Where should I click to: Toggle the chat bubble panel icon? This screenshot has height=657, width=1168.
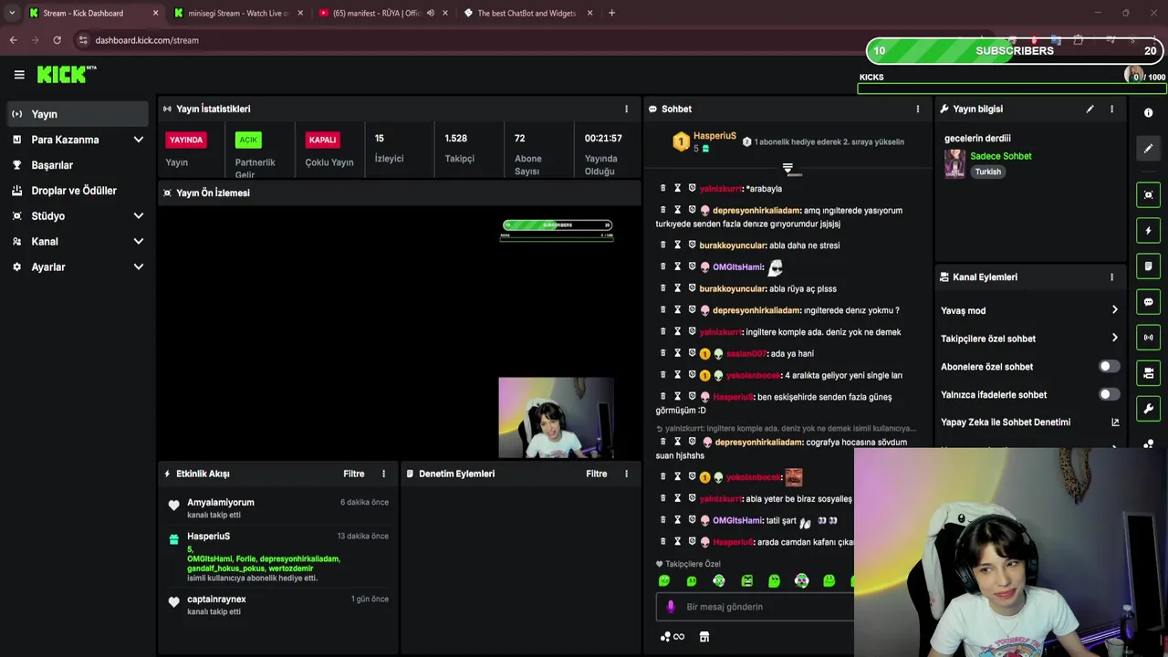click(1148, 302)
